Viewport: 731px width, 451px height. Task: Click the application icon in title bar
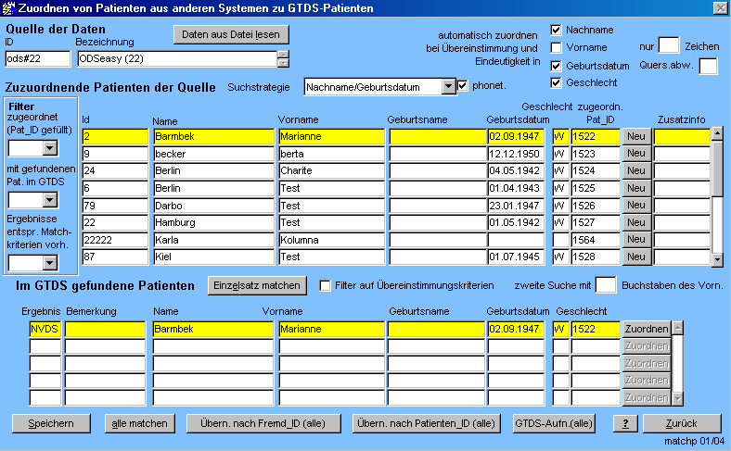[x=9, y=8]
